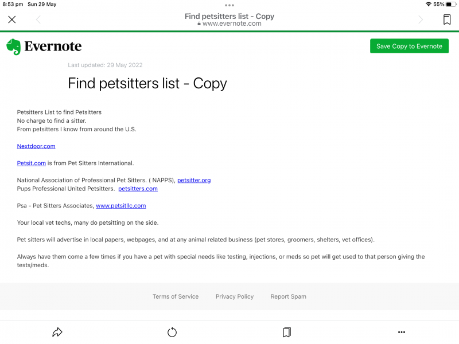Reload the page with refresh icon
The width and height of the screenshot is (459, 344).
click(172, 332)
